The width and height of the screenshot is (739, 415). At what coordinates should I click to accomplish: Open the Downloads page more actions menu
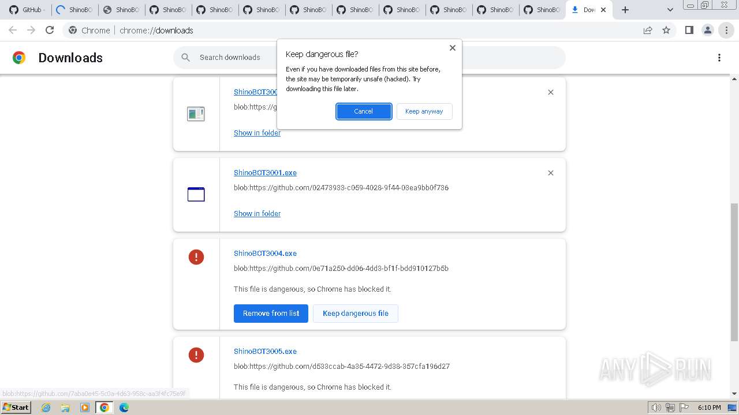point(719,58)
